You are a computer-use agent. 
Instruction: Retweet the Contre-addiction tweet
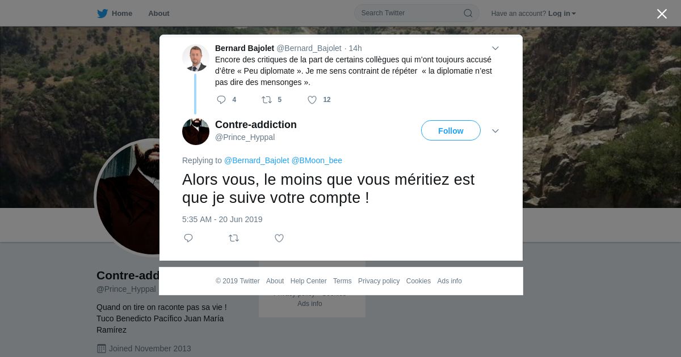[x=234, y=238]
